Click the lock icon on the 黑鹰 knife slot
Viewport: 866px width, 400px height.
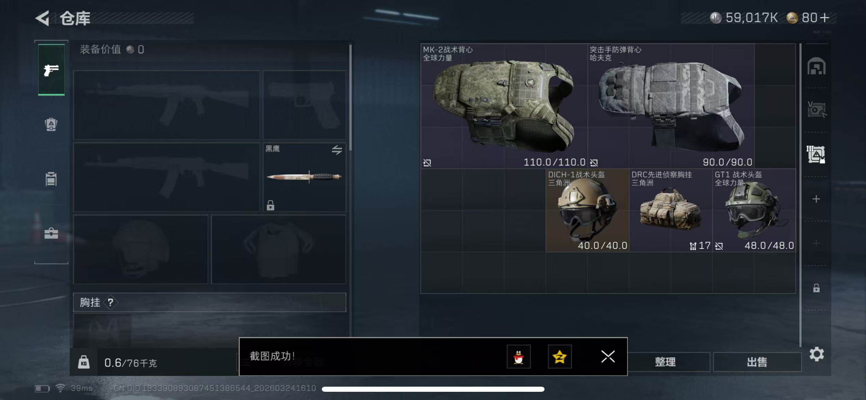(270, 205)
